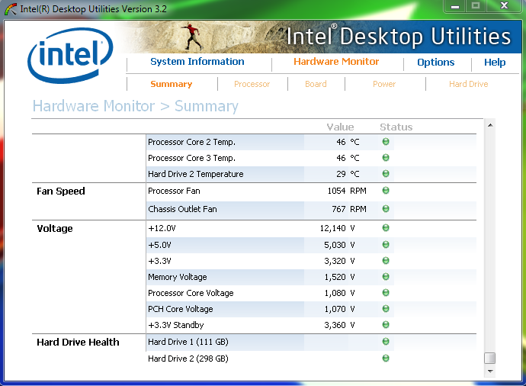The width and height of the screenshot is (526, 386).
Task: Switch to the Processor sub-tab
Action: click(252, 84)
